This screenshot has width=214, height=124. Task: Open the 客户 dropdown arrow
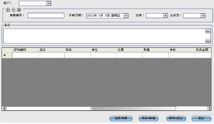[x=49, y=3]
